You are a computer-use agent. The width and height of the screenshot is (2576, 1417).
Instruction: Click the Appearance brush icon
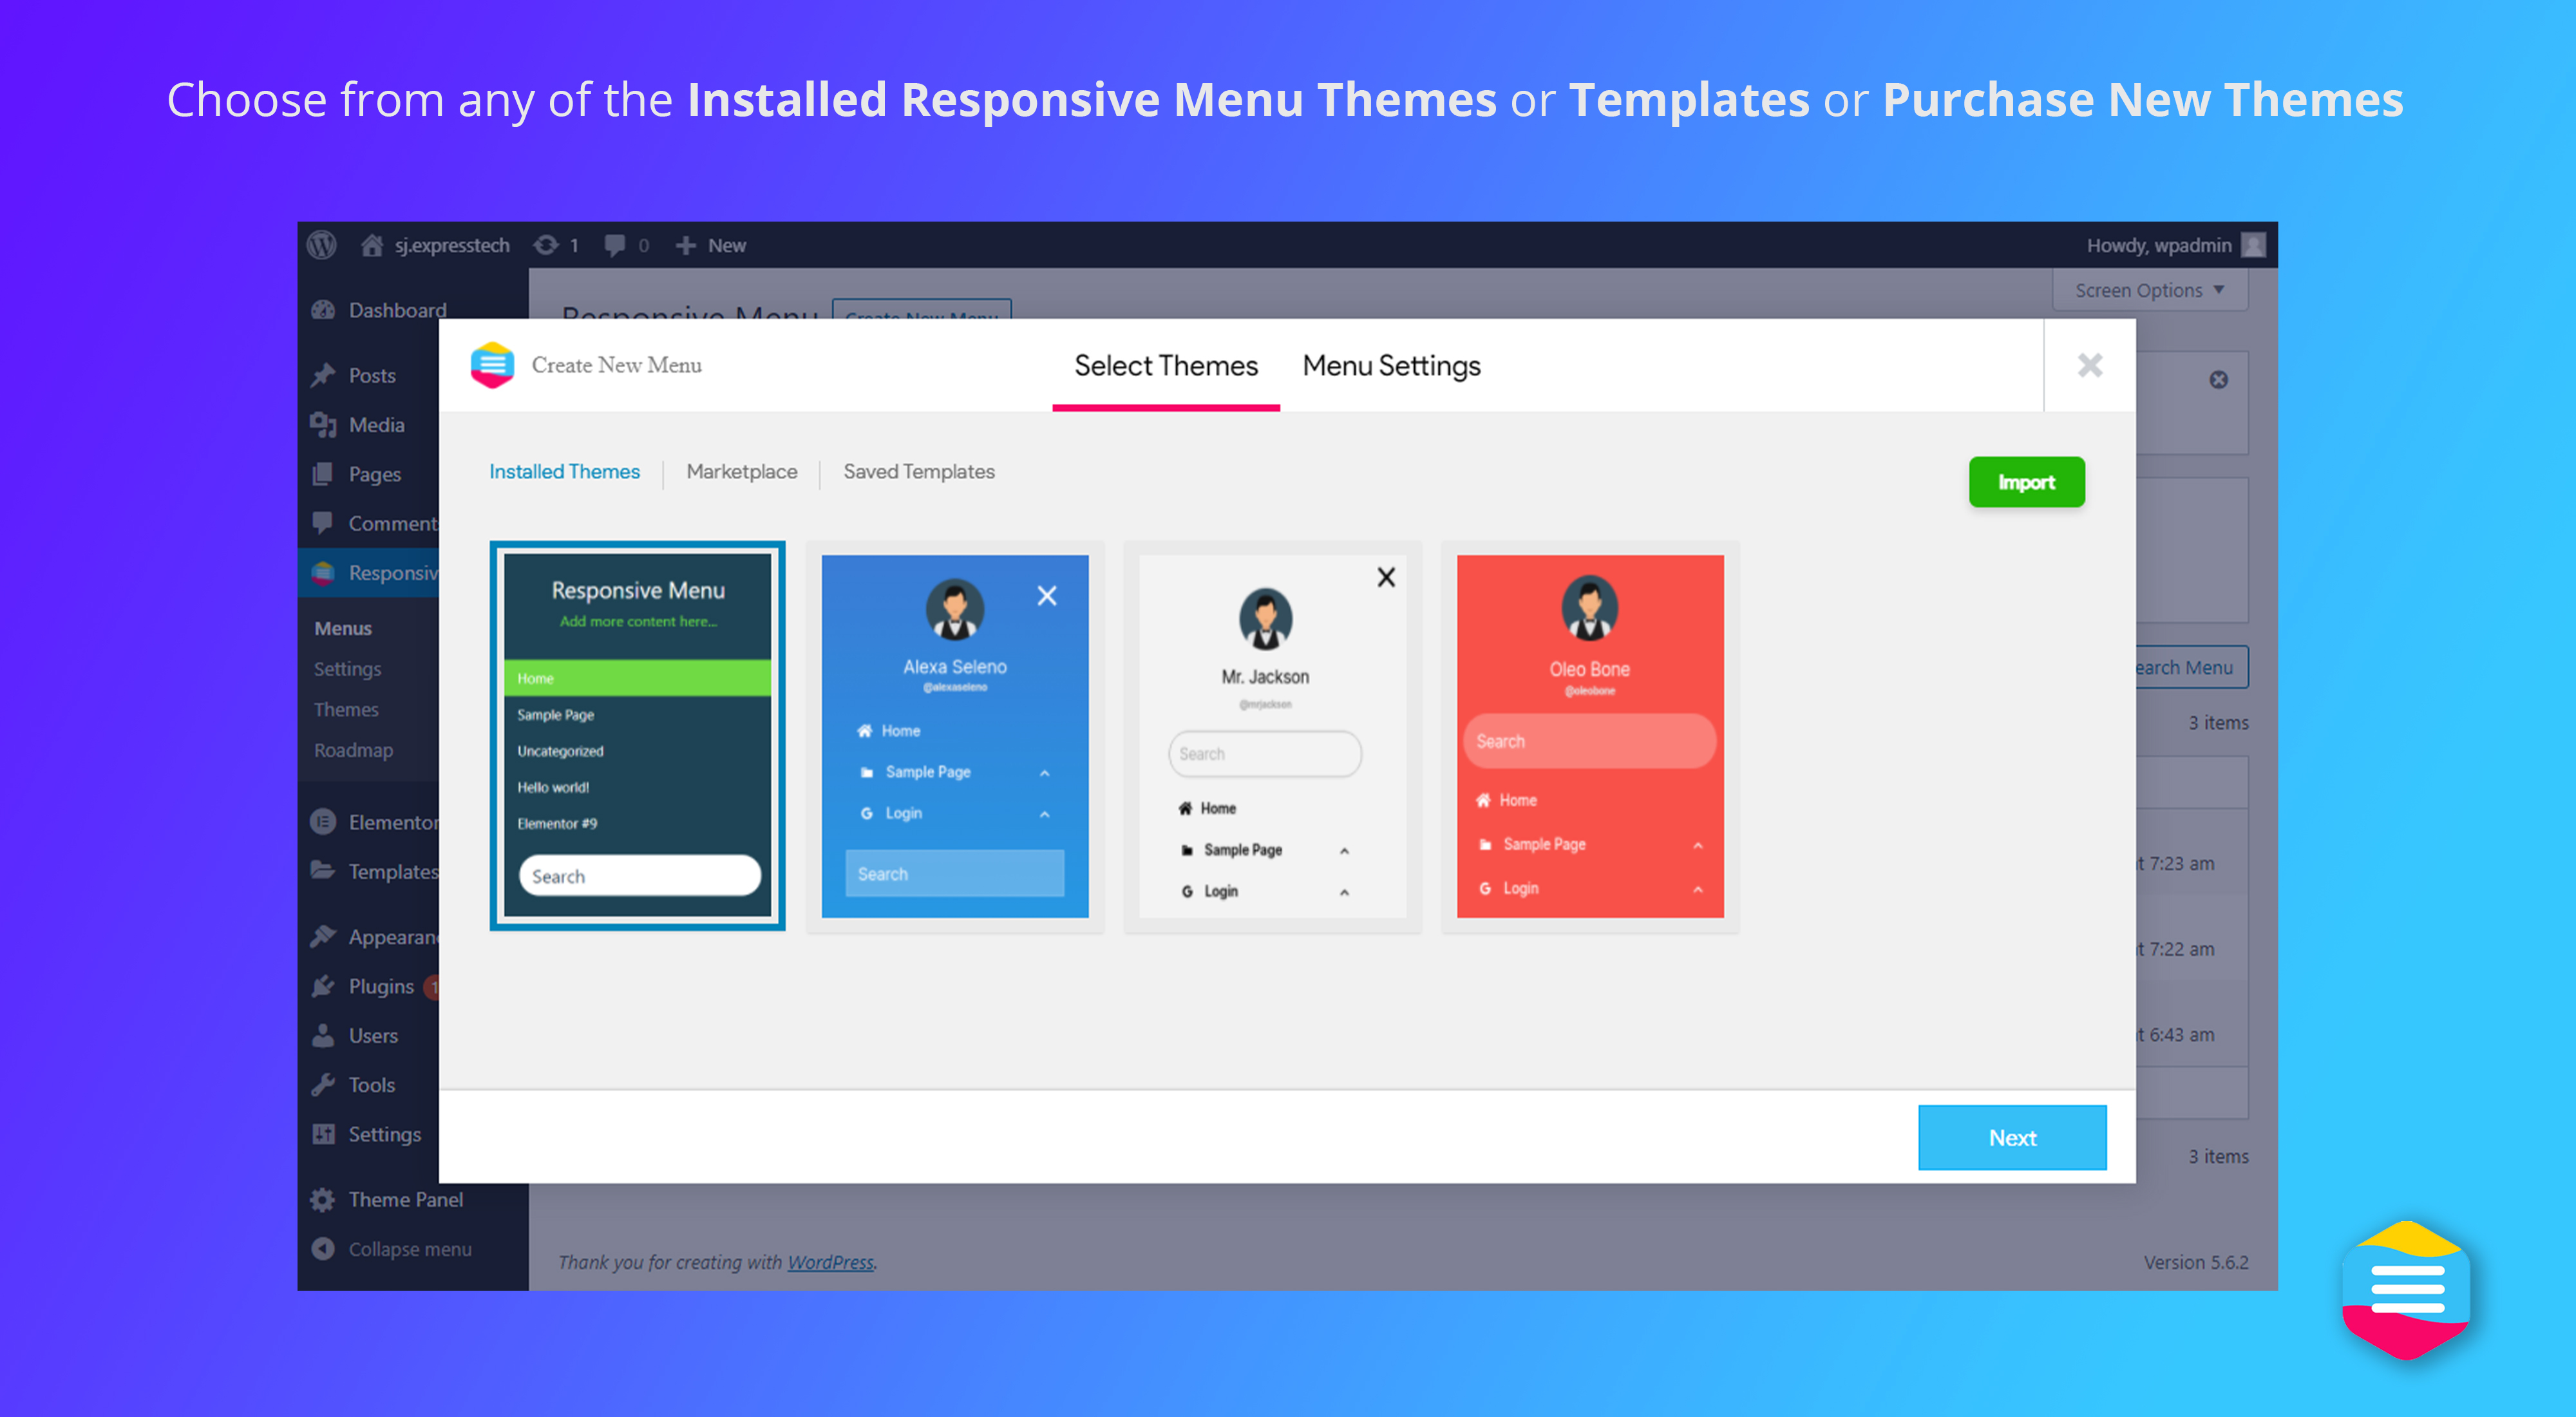323,937
